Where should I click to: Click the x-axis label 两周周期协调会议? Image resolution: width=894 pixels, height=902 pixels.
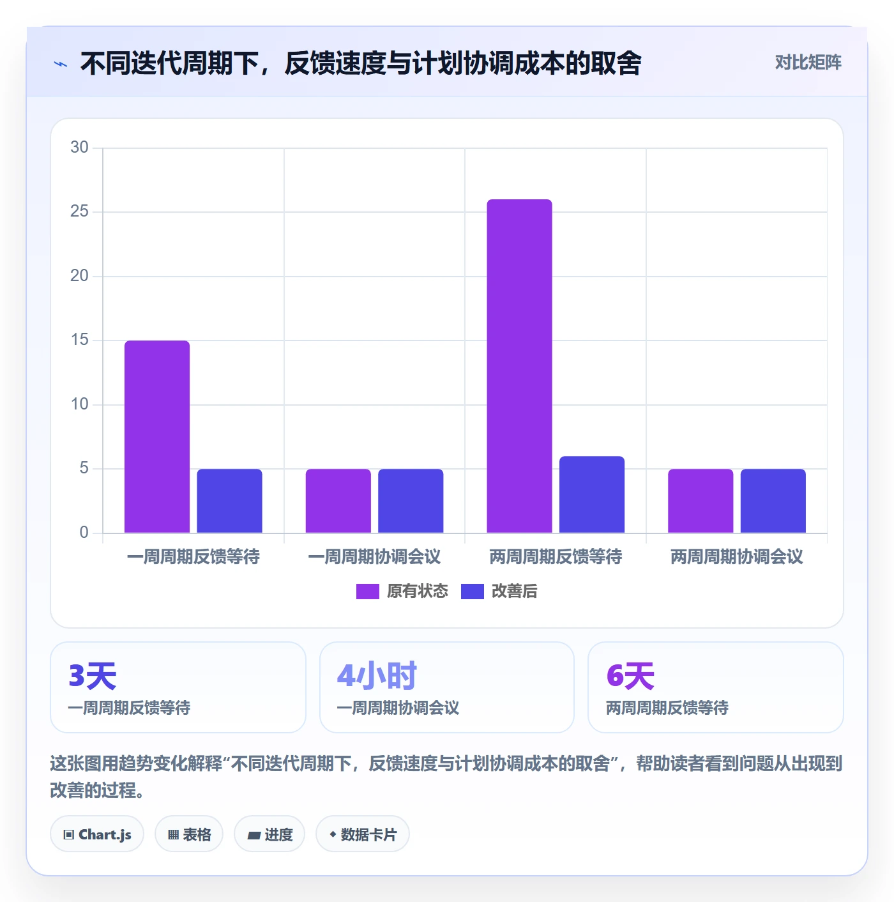point(737,557)
